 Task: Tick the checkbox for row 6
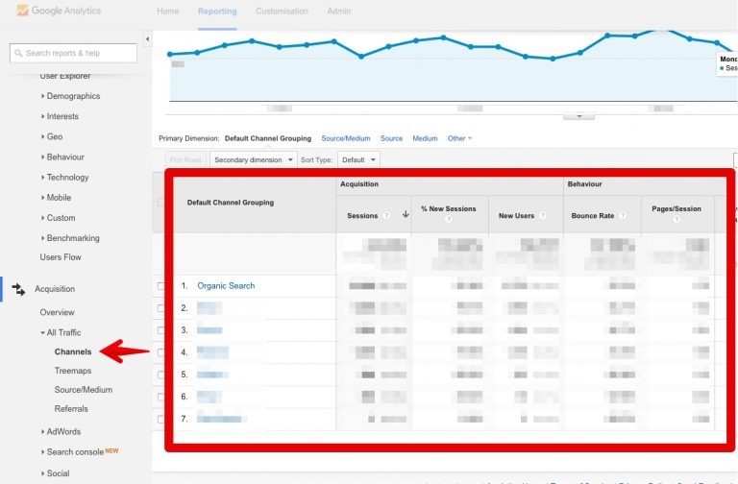[x=161, y=397]
